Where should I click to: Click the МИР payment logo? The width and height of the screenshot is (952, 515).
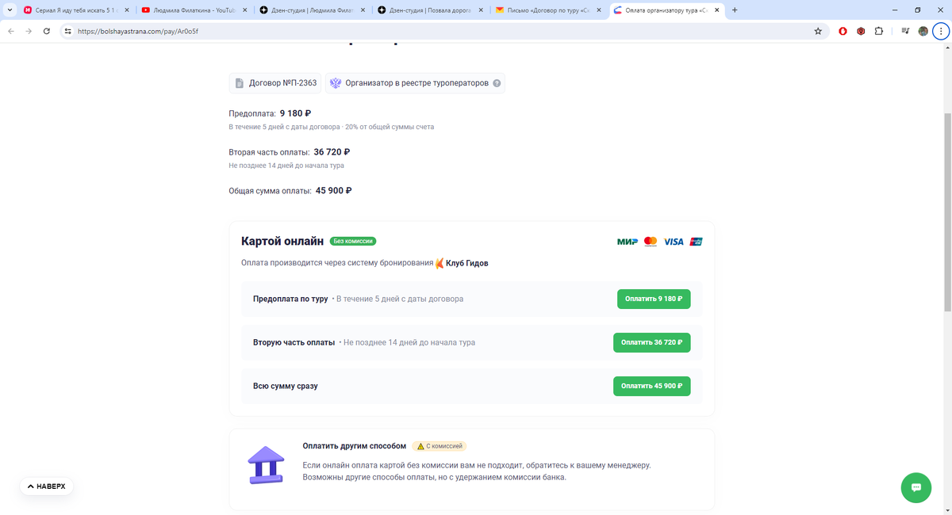(628, 242)
